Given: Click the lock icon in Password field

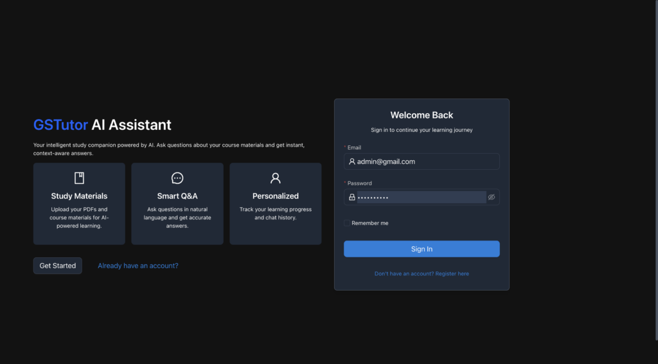Looking at the screenshot, I should [x=351, y=197].
